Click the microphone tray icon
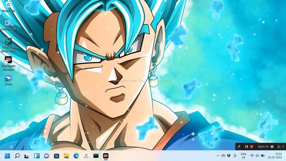The width and height of the screenshot is (286, 161). pos(235,156)
